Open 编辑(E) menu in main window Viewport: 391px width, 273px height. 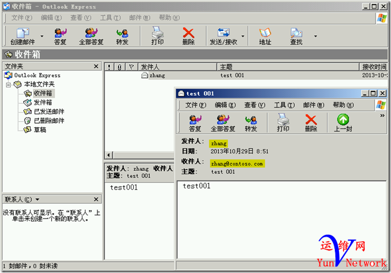[51, 18]
